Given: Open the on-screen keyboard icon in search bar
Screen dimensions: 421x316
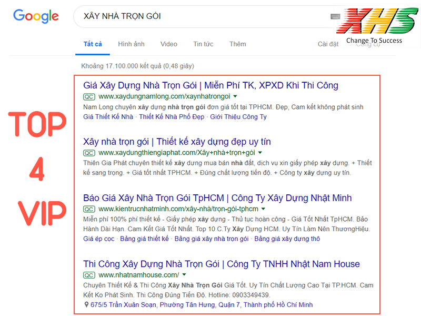Looking at the screenshot, I should click(x=335, y=17).
